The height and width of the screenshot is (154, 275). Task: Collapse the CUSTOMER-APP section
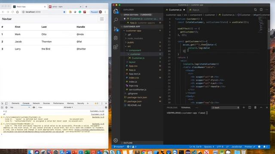tap(142, 27)
